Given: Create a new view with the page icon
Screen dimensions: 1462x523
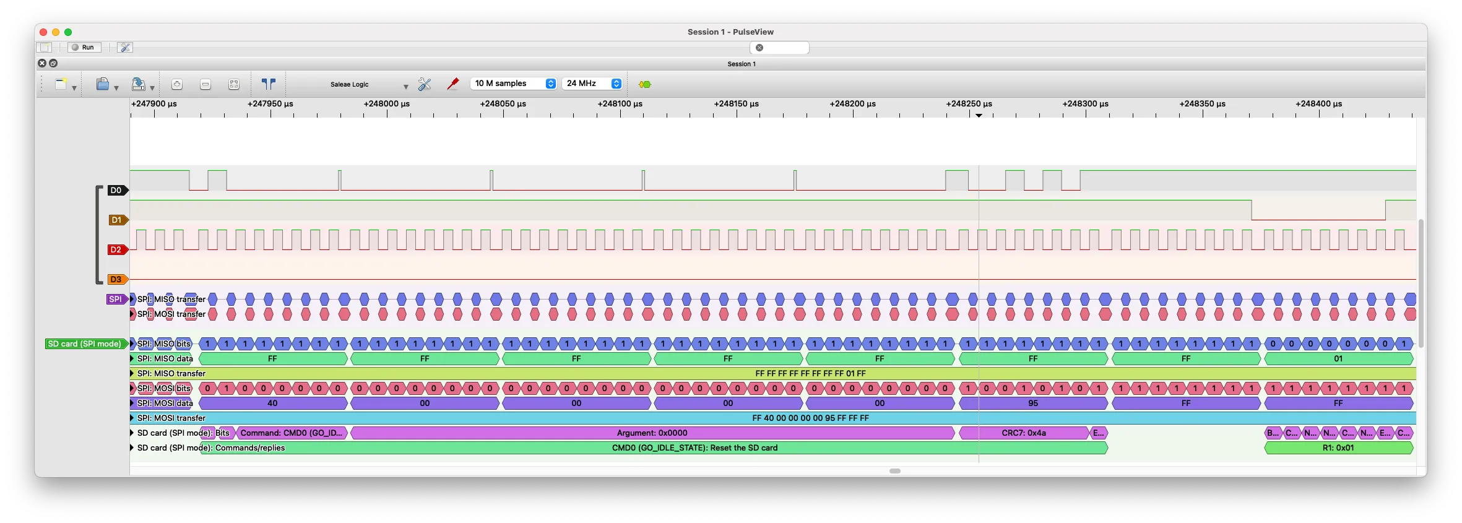Looking at the screenshot, I should pos(61,84).
